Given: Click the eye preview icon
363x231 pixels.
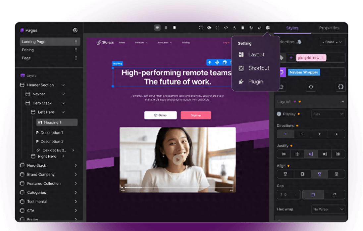Looking at the screenshot, I should coord(209,28).
